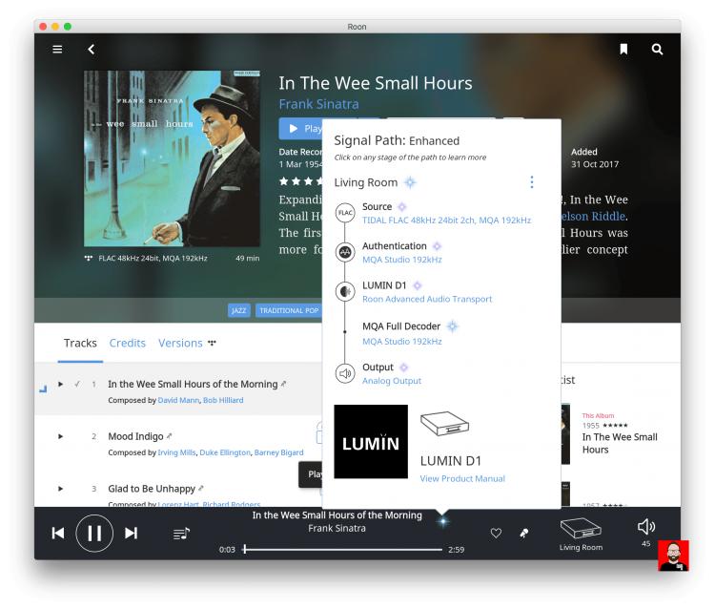Click the LUMIN D1 stage quality star
Screen dimensions: 715x609
[417, 285]
